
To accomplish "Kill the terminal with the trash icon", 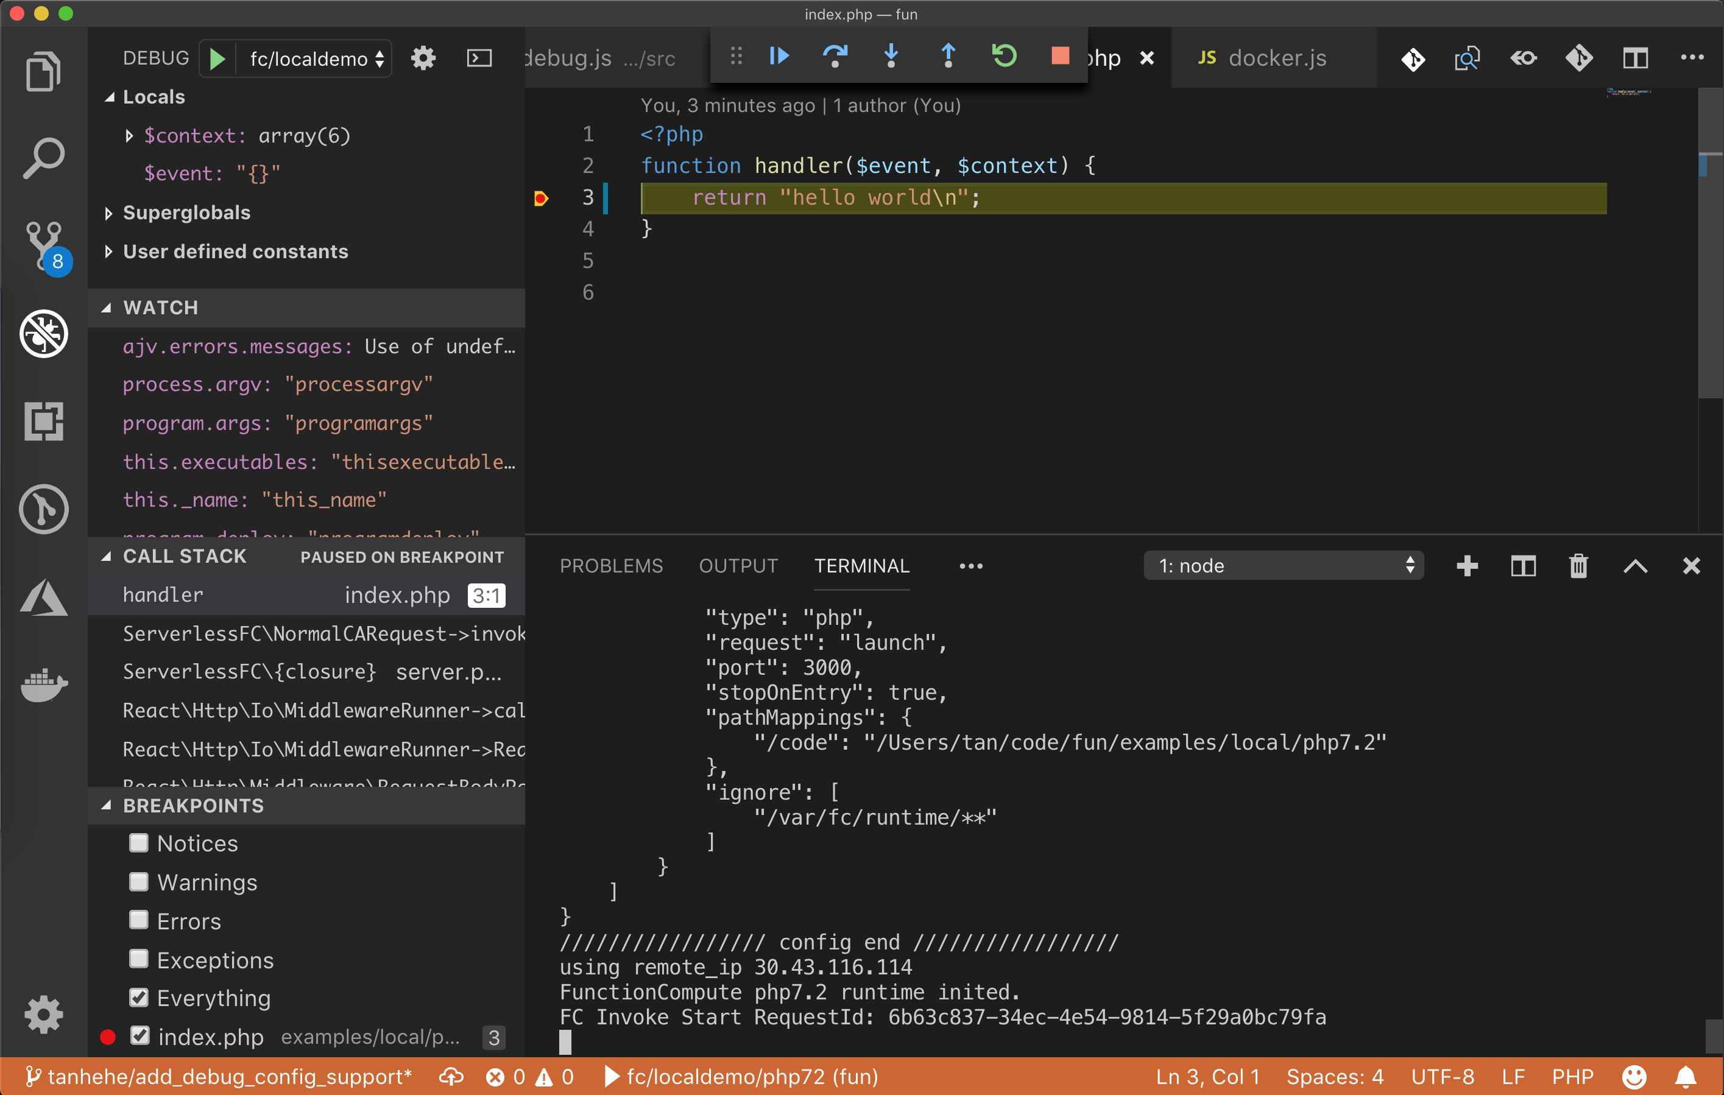I will 1578,566.
